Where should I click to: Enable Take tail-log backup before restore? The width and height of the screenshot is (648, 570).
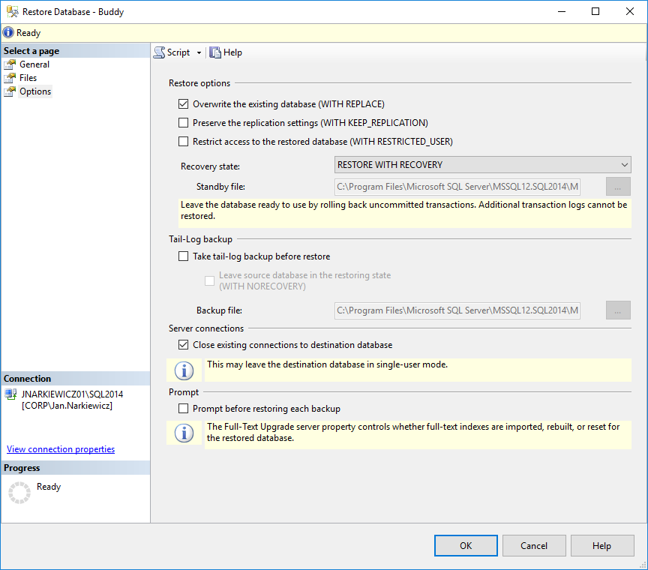(x=183, y=256)
